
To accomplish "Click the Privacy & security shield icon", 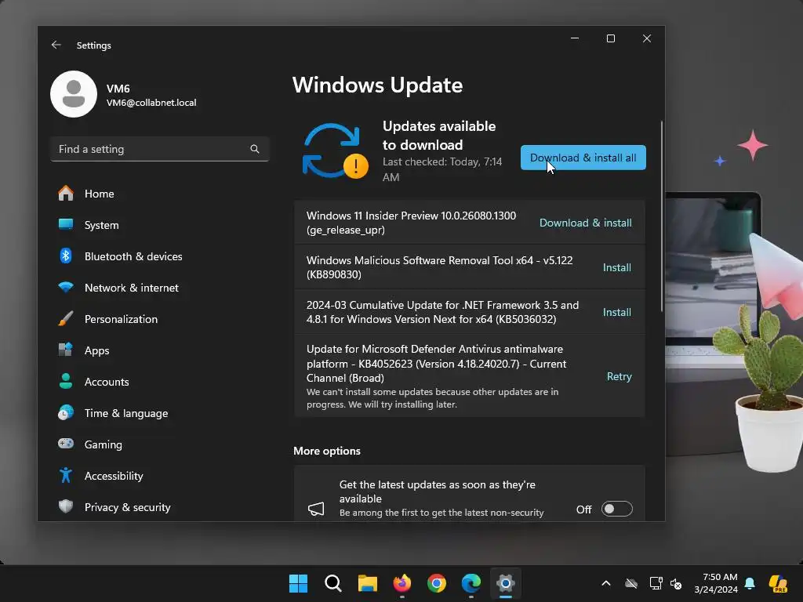I will [66, 506].
